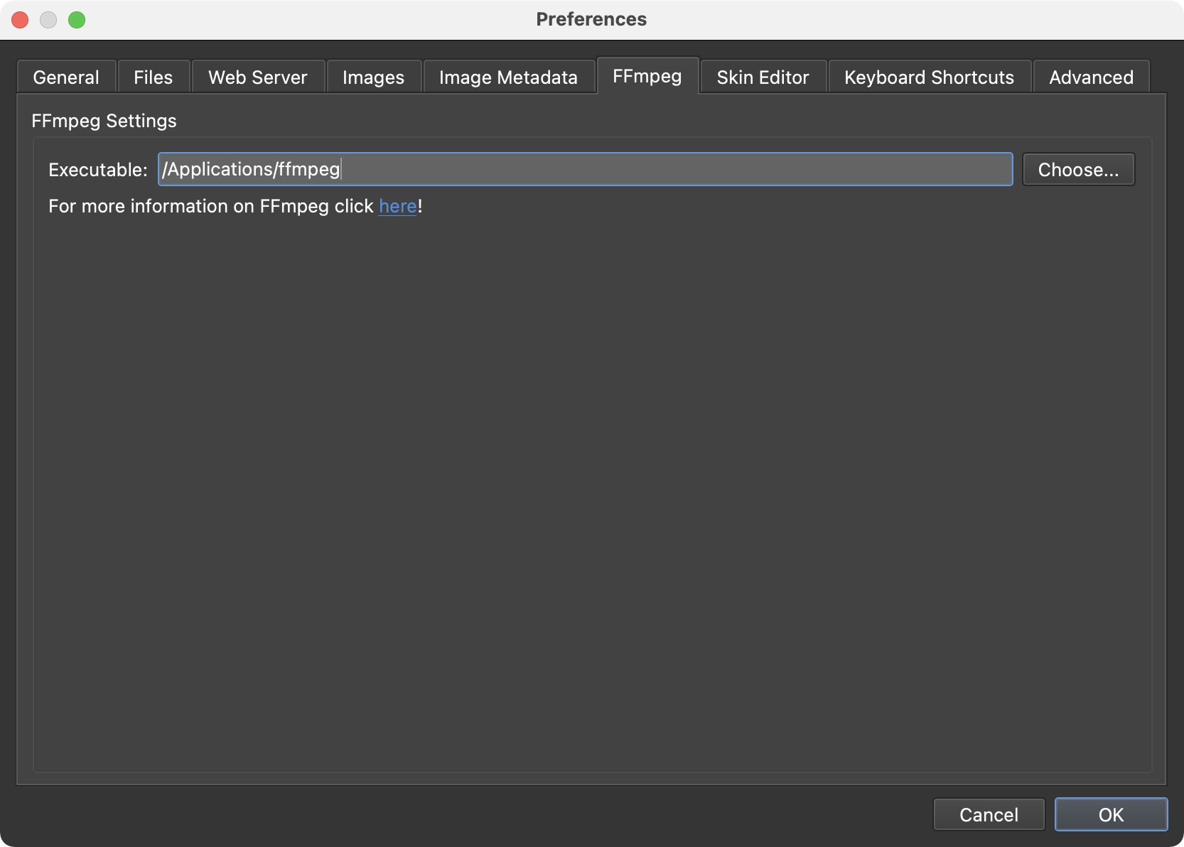Click the gray minimize window button
This screenshot has width=1184, height=847.
[48, 20]
